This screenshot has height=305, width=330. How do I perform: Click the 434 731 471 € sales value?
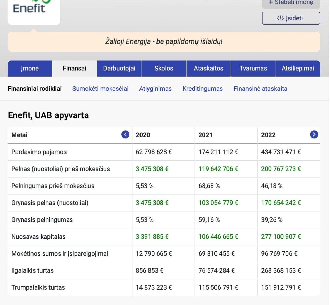point(281,152)
